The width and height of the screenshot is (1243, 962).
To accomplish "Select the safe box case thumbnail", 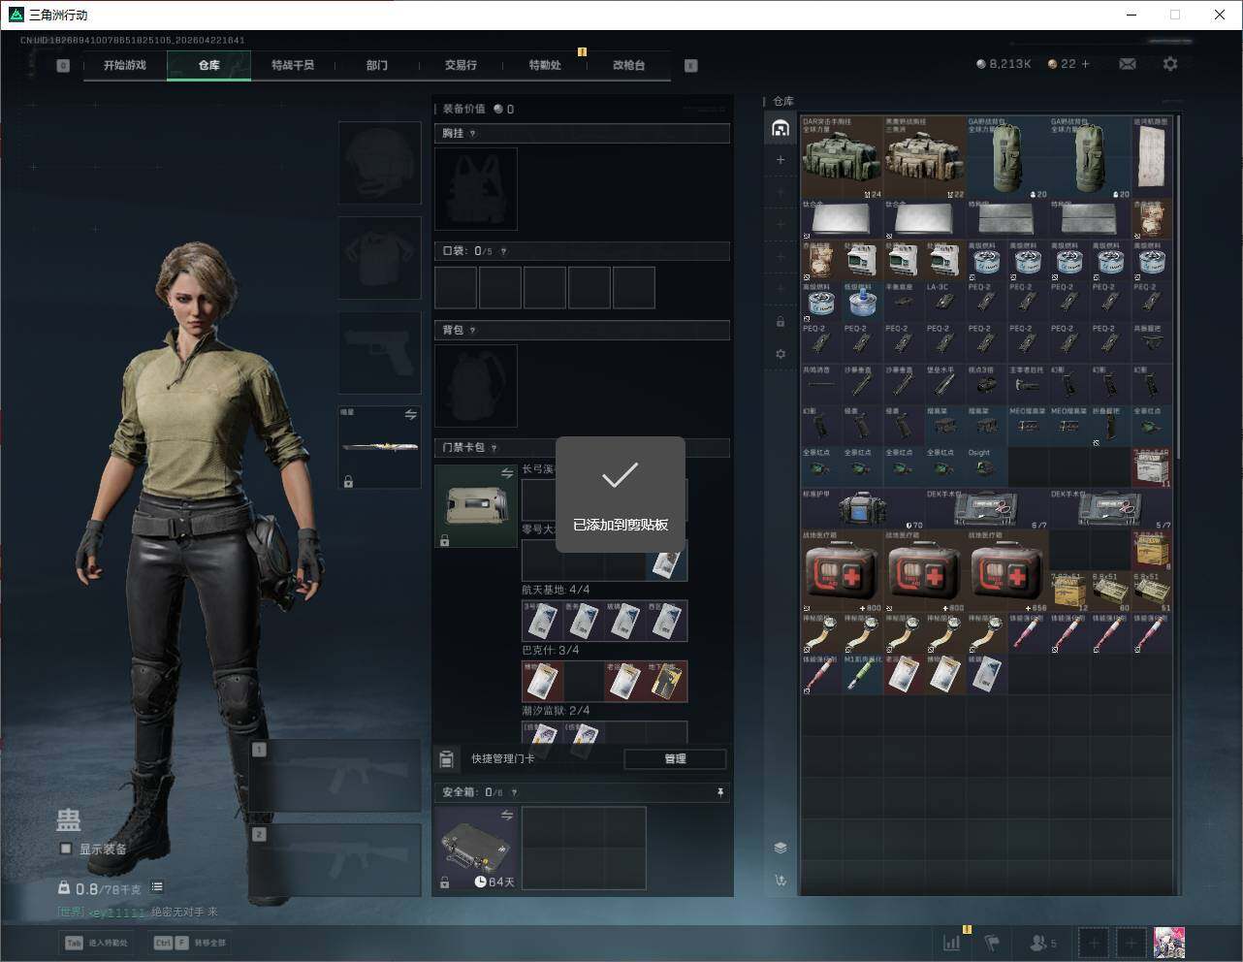I will [476, 849].
